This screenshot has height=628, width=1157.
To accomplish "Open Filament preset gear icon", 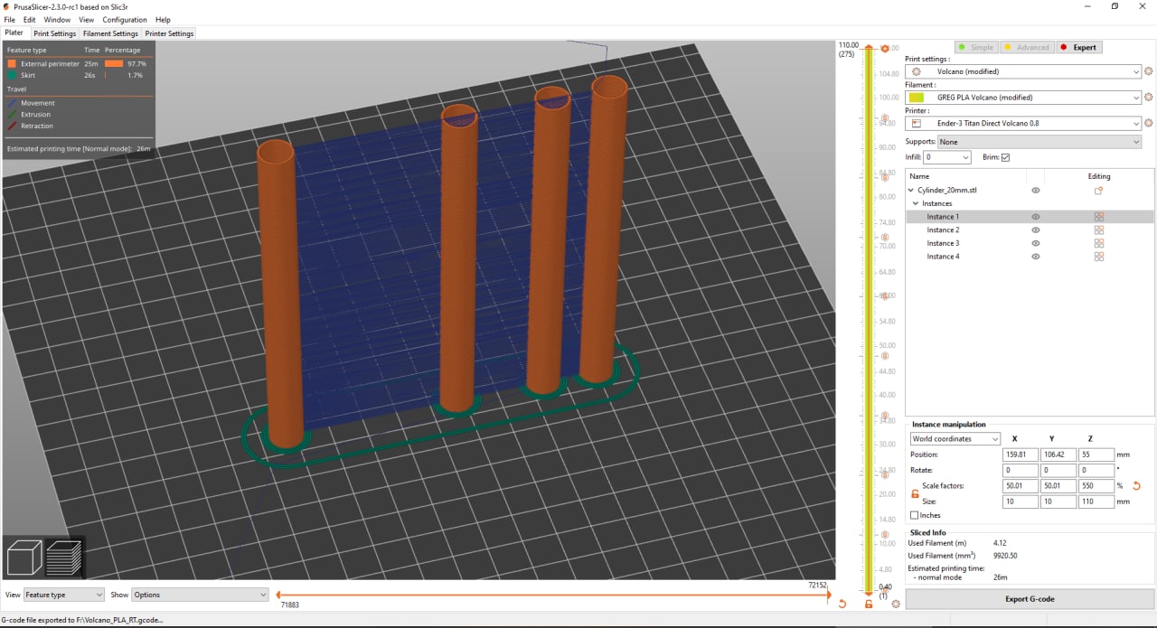I will tap(1149, 98).
